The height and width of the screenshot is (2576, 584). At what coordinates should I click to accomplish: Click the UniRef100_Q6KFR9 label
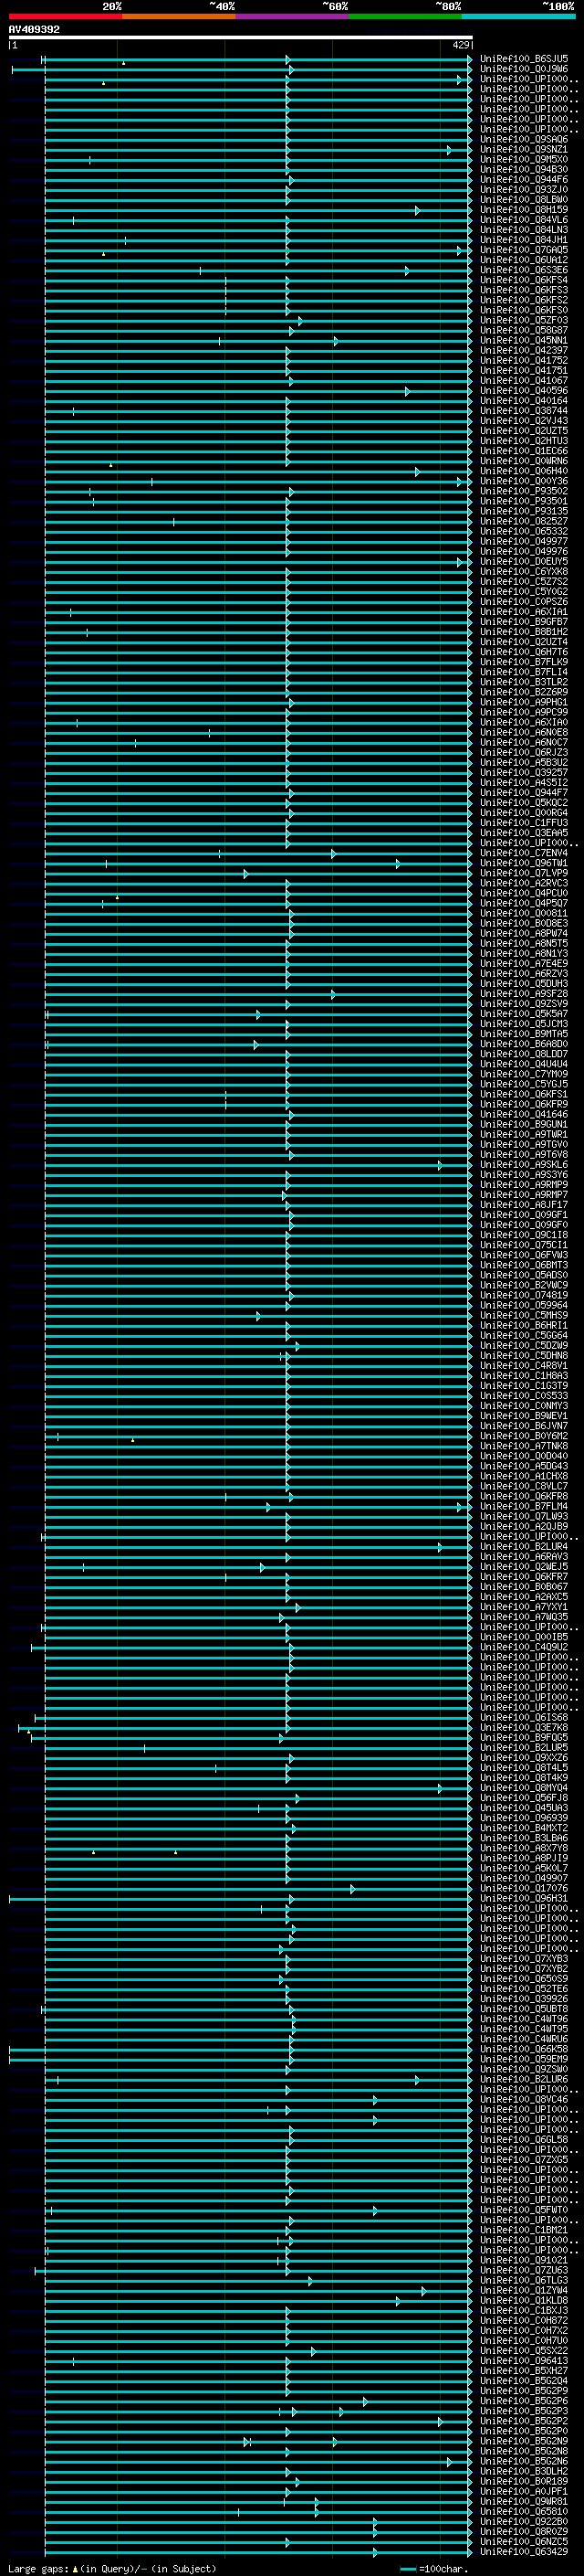(524, 1105)
